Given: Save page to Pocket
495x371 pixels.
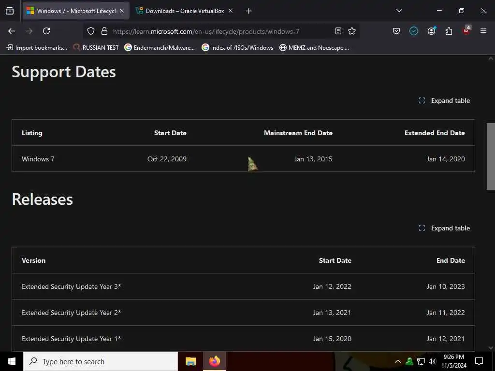Looking at the screenshot, I should pyautogui.click(x=396, y=31).
